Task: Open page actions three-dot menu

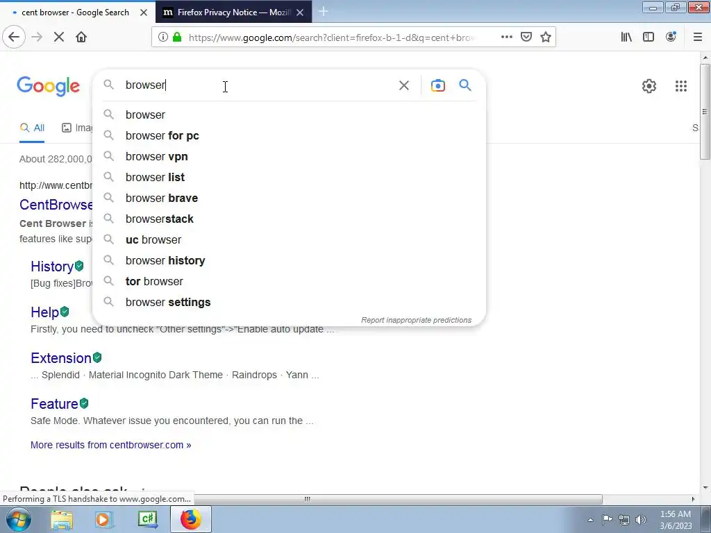Action: pyautogui.click(x=506, y=37)
